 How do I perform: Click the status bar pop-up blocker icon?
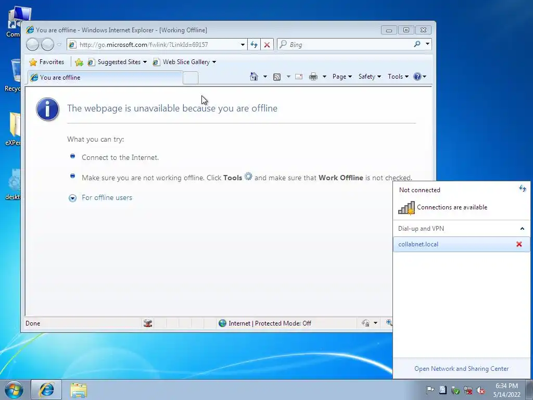[147, 323]
